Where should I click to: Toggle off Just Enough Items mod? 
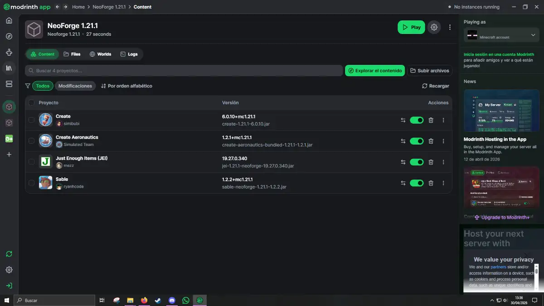pyautogui.click(x=416, y=162)
